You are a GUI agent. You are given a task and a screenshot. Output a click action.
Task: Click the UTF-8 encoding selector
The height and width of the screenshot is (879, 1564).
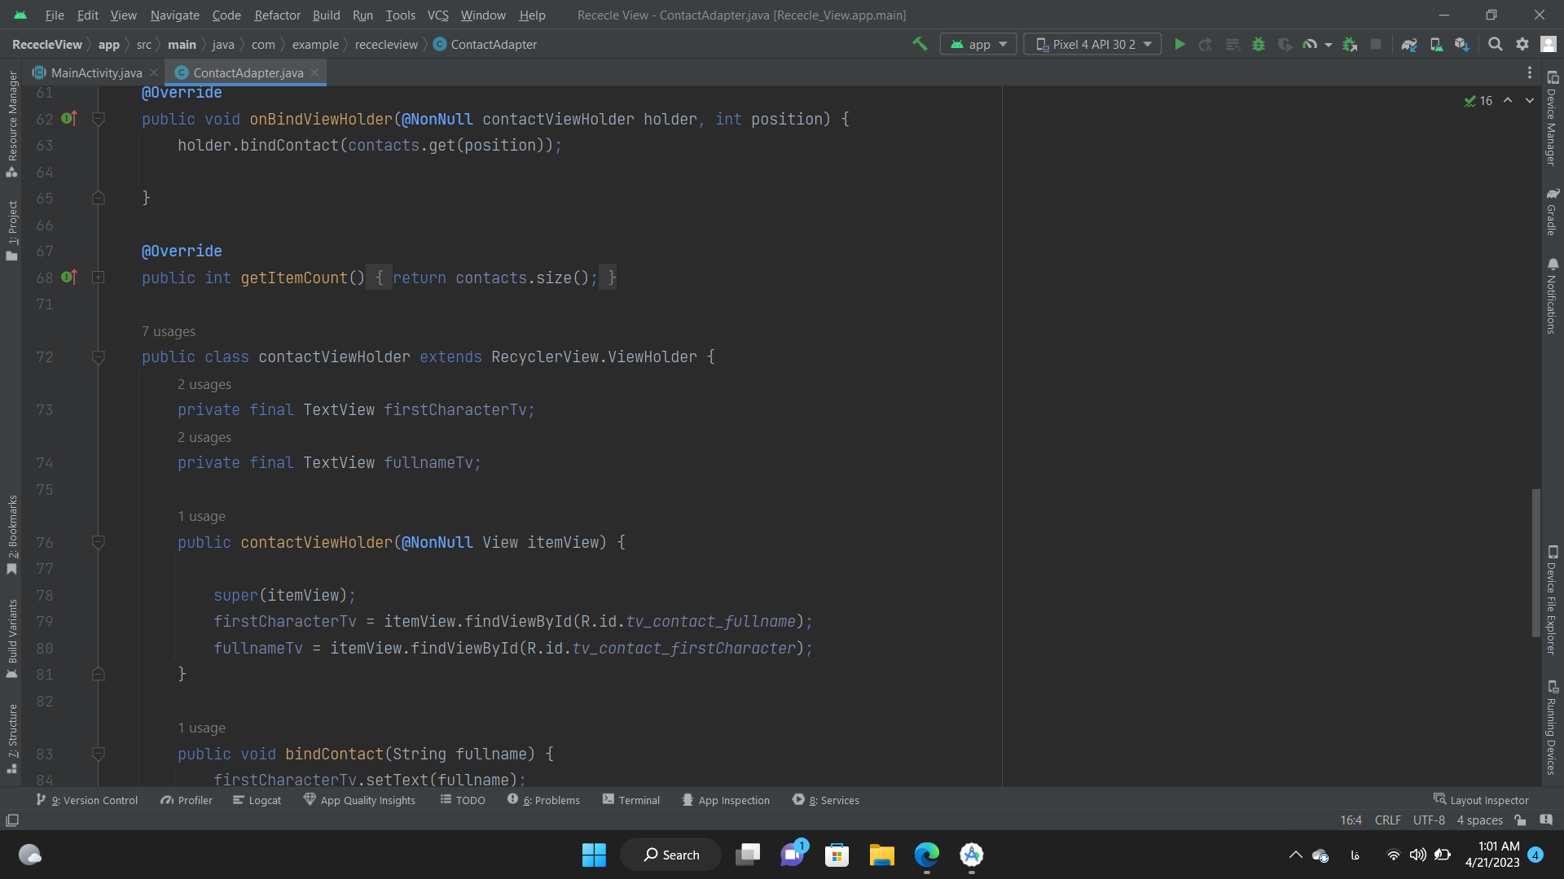tap(1429, 820)
